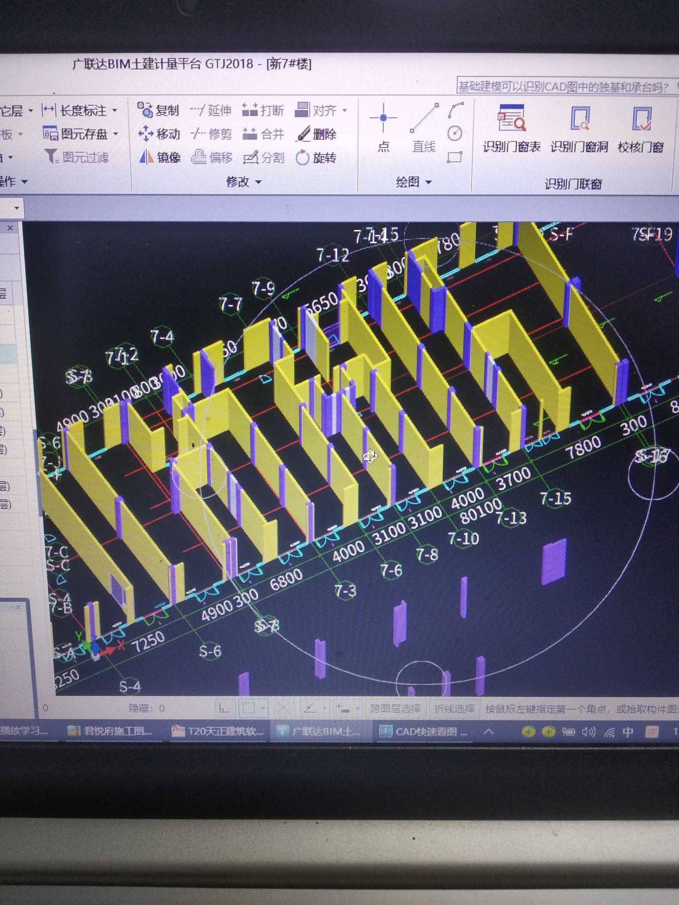
Task: Select the 移动 (Move) tool
Action: [x=159, y=133]
